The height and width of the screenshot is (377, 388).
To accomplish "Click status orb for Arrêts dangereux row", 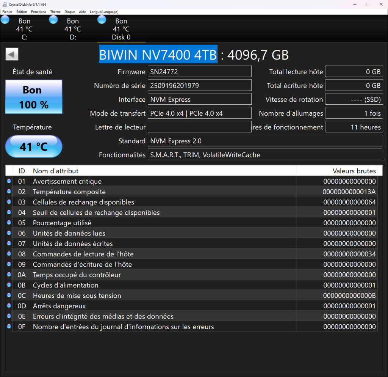I will [x=9, y=306].
